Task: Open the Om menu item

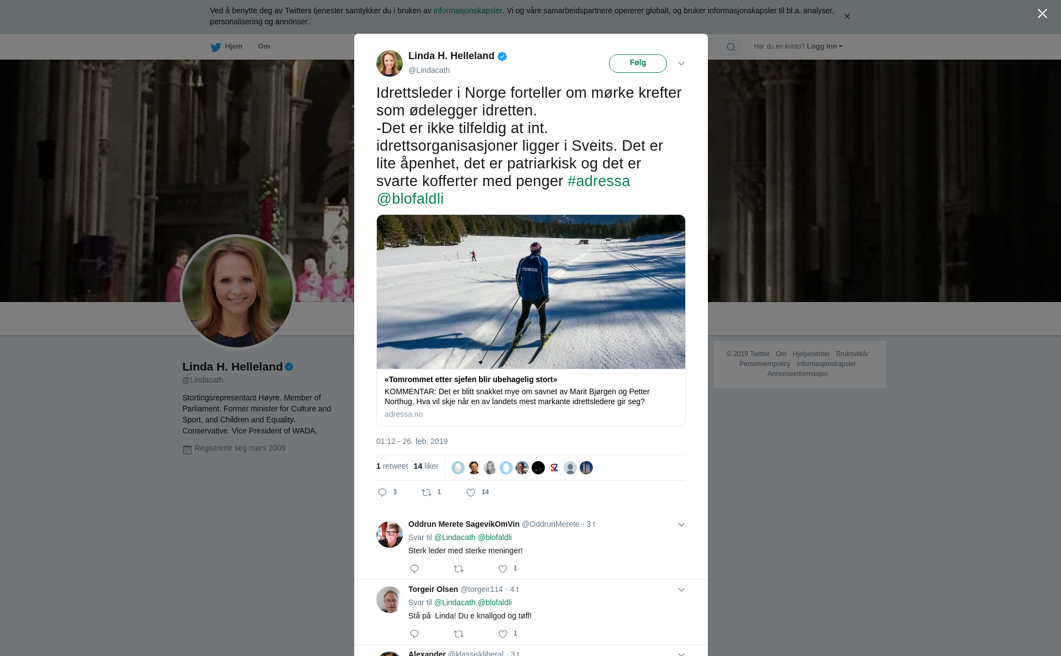Action: [x=264, y=46]
